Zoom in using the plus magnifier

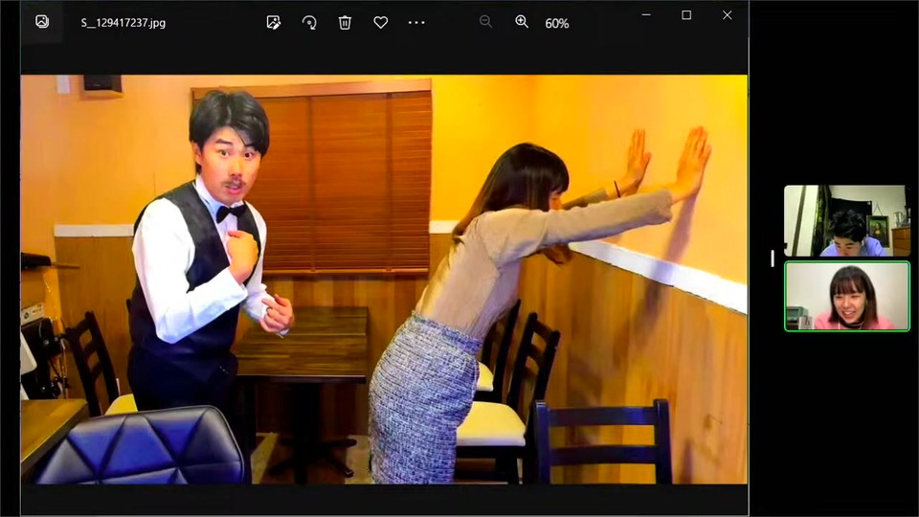coord(522,22)
